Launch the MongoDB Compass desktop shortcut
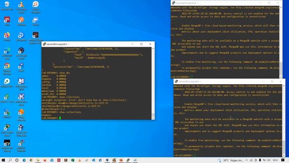 pyautogui.click(x=7, y=82)
